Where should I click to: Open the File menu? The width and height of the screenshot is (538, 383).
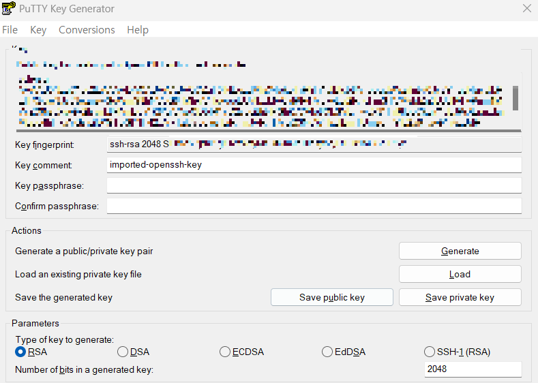pyautogui.click(x=10, y=30)
